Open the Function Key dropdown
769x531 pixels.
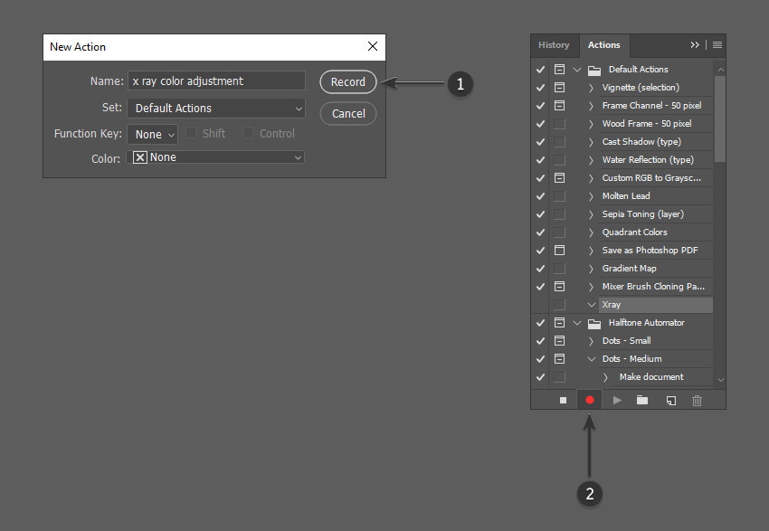(153, 135)
